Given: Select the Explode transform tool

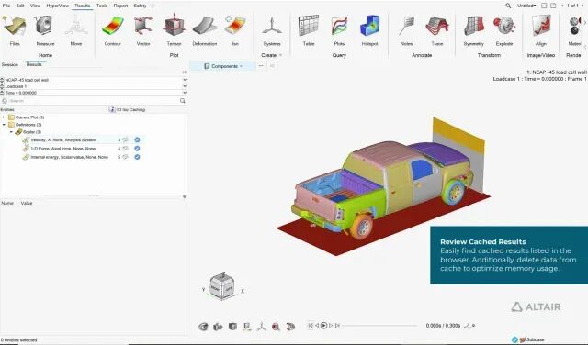Looking at the screenshot, I should point(504,26).
